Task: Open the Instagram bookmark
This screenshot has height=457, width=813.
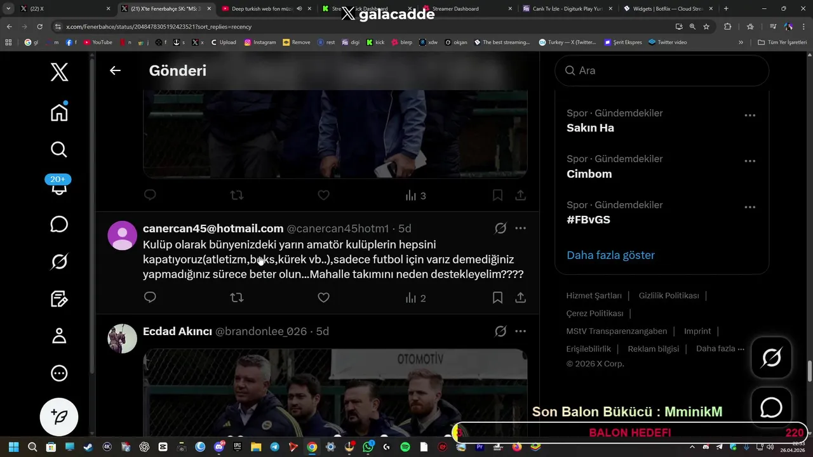Action: click(x=260, y=43)
